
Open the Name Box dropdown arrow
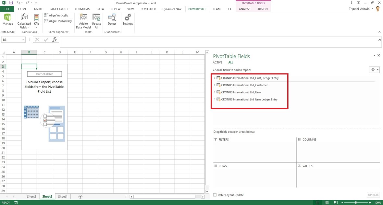point(22,40)
